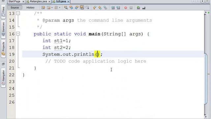The width and height of the screenshot is (211, 119).
Task: Toggle rectangular selection mode
Action: 87,8
